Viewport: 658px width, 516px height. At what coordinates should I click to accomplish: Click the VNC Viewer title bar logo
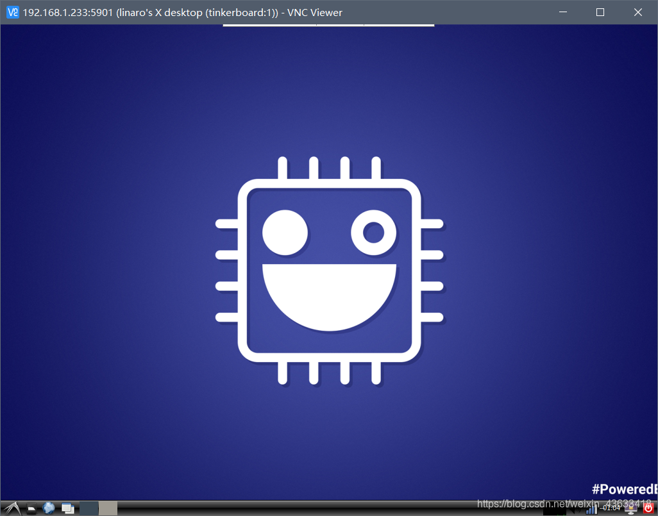13,12
